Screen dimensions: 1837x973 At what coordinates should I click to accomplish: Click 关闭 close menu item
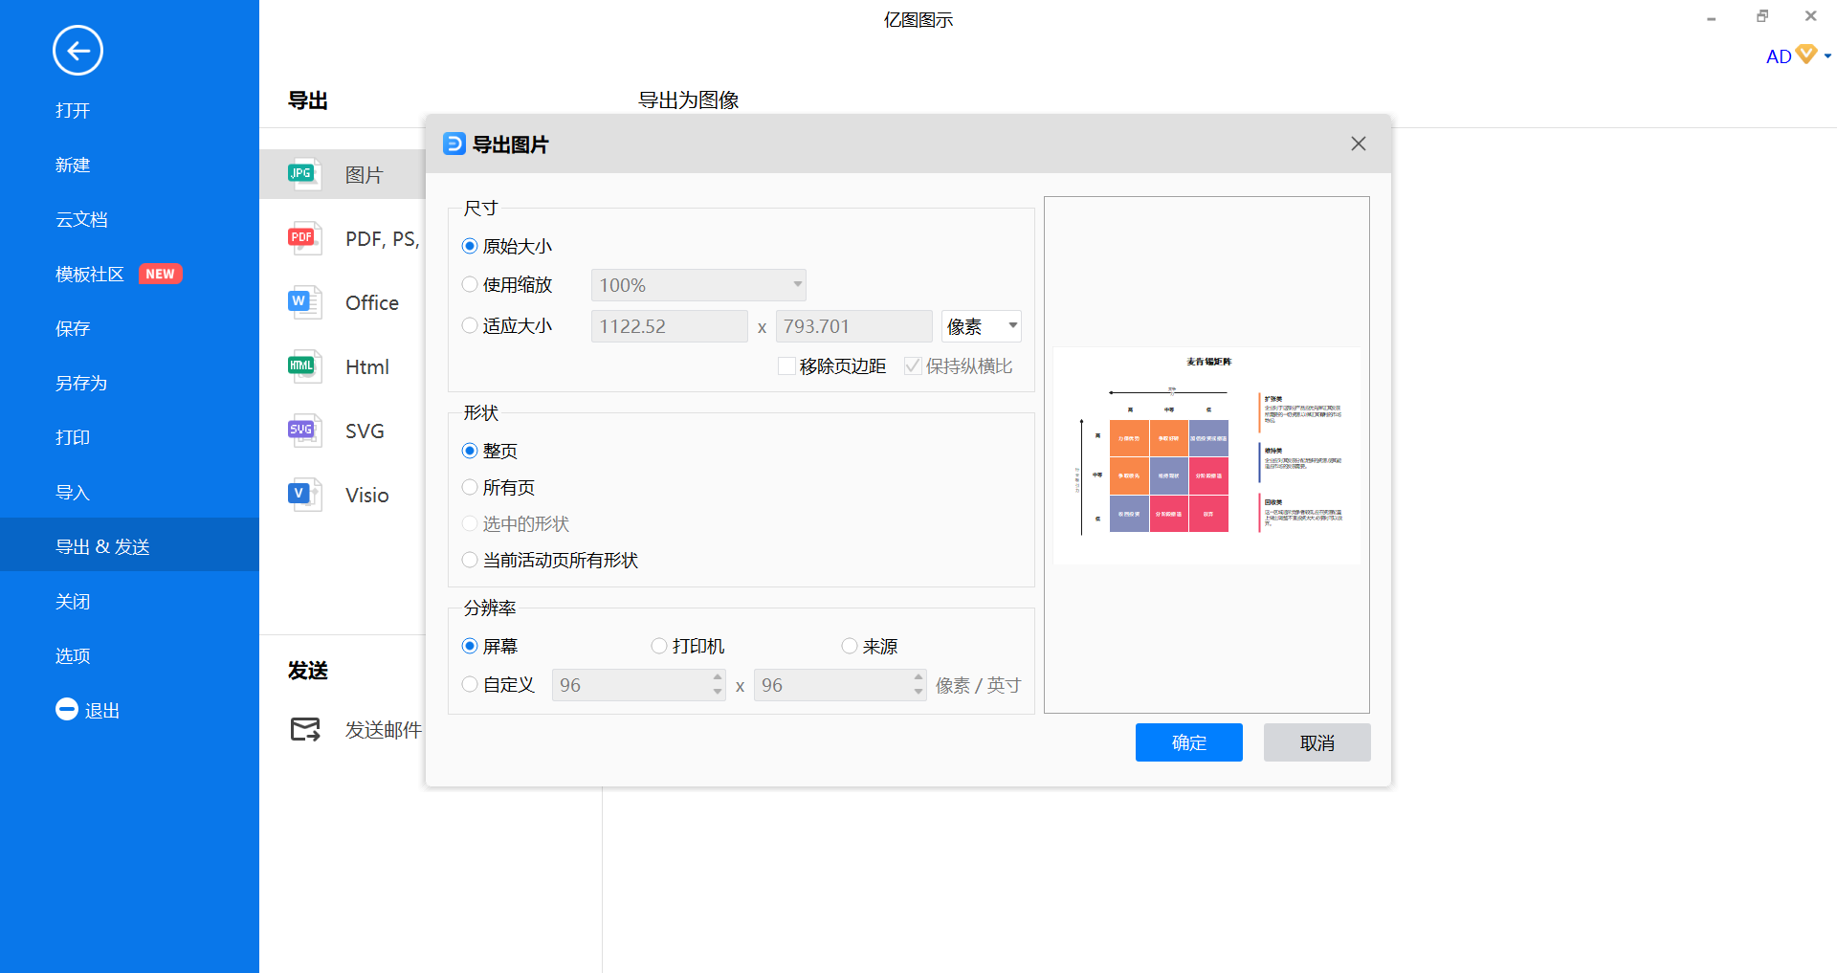tap(73, 601)
